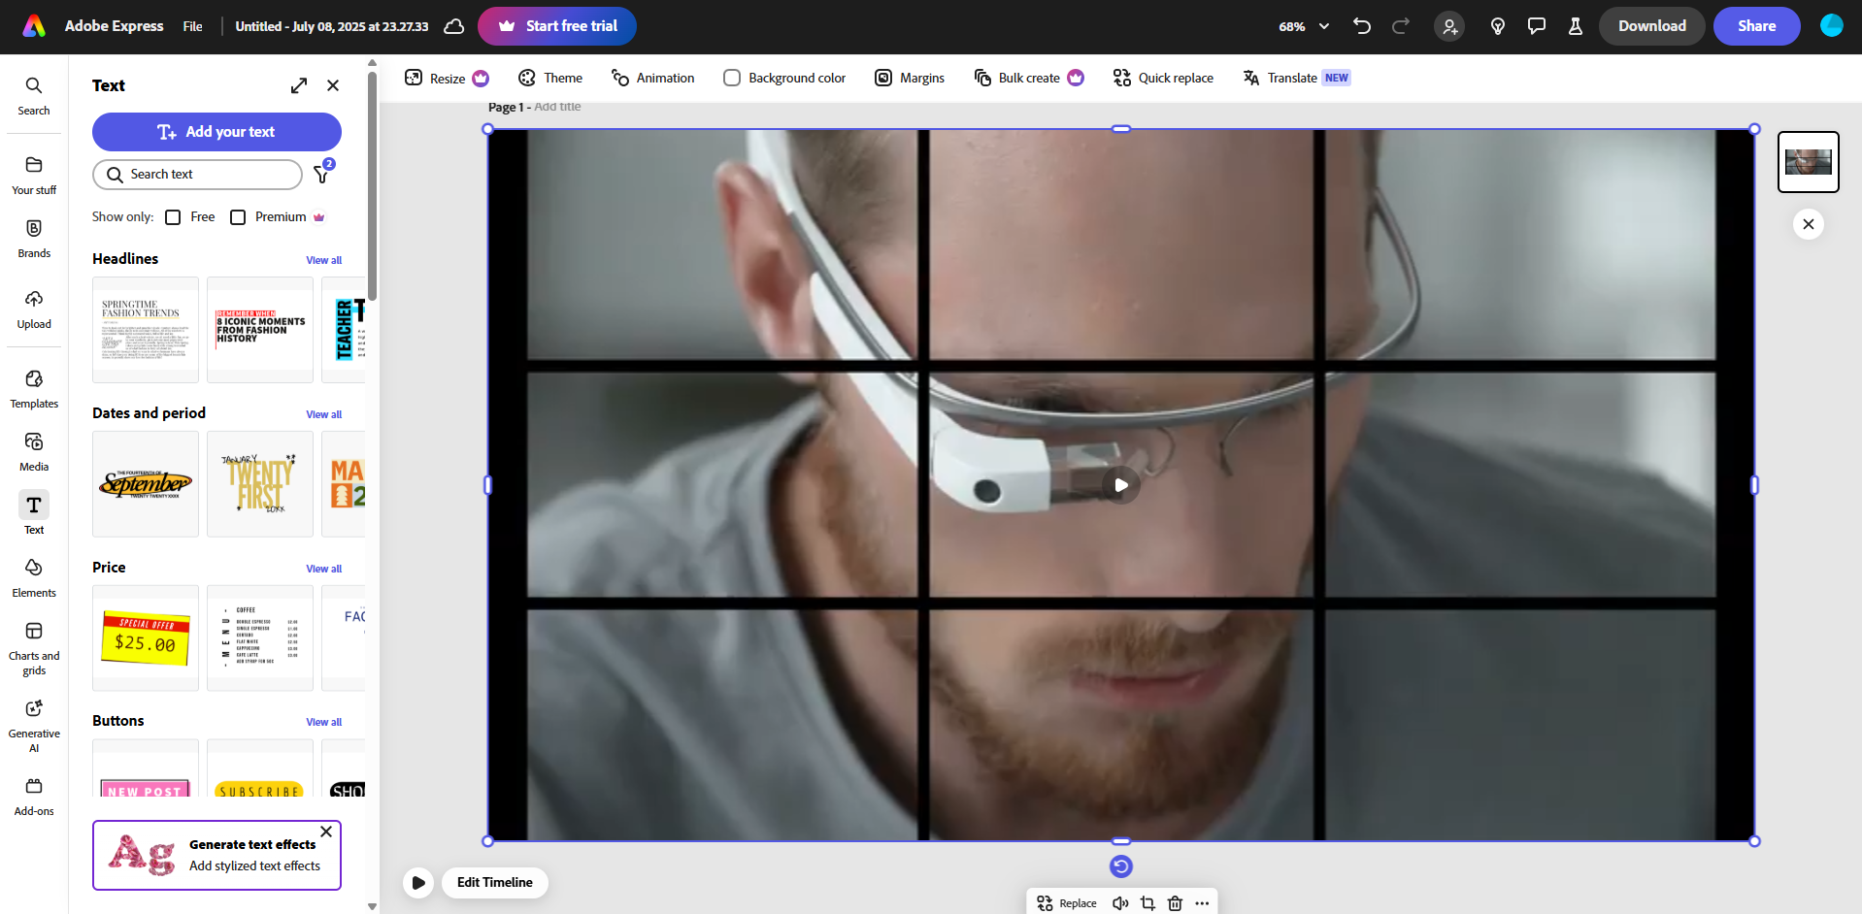Check the Premium filter checkbox
1862x914 pixels.
(238, 216)
